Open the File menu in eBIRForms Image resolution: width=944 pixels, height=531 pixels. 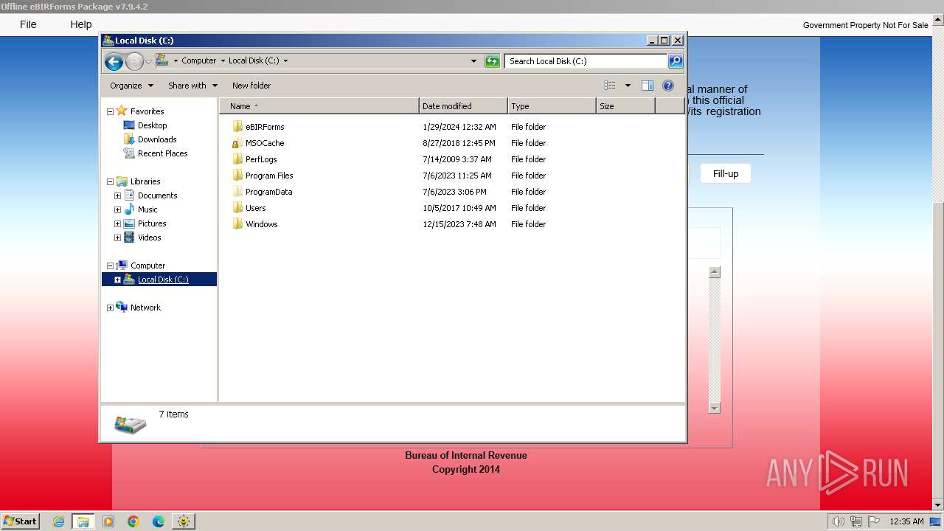point(28,24)
